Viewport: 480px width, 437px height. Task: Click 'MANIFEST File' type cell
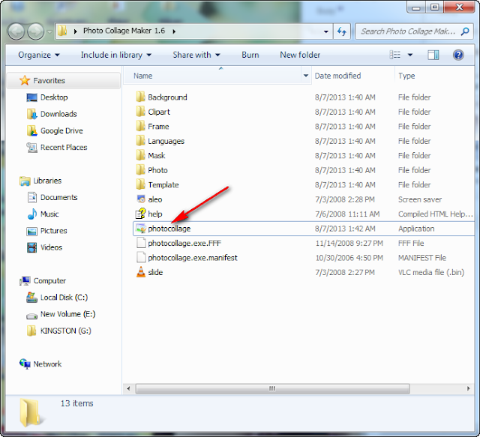[x=421, y=258]
